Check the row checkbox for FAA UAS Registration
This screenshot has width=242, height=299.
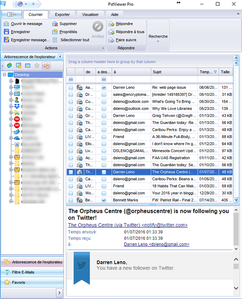click(x=71, y=158)
